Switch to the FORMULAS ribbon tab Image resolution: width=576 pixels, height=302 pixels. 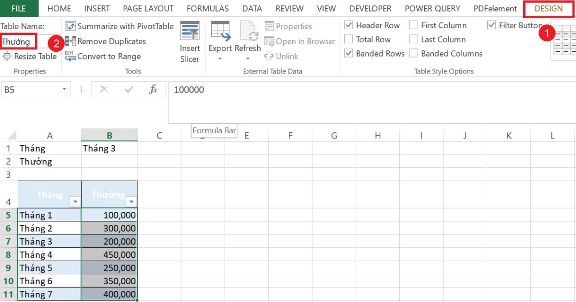pos(207,8)
